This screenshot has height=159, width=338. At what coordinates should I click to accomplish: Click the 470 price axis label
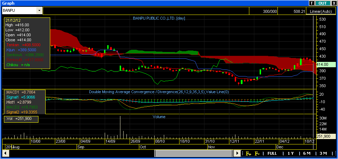(323, 41)
